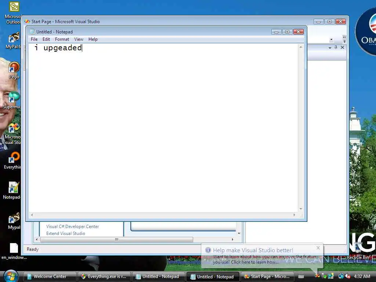Image resolution: width=376 pixels, height=282 pixels.
Task: Select the Supermi desktop shortcut
Action: (x=12, y=100)
